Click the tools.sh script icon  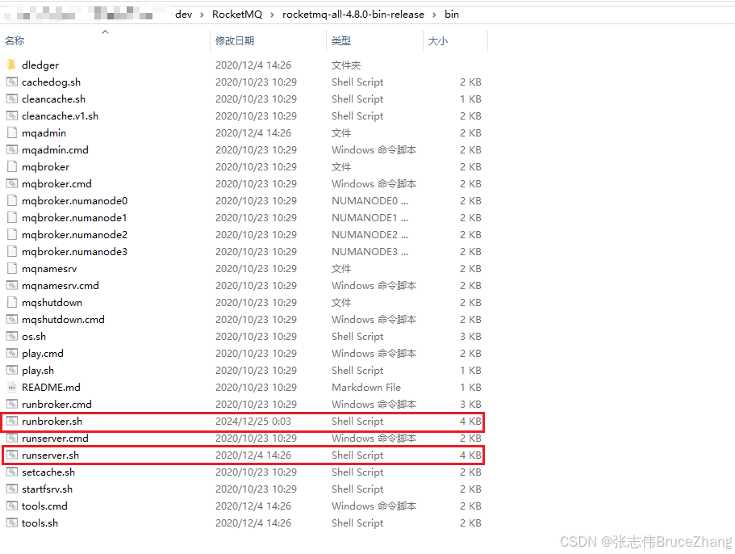[x=12, y=523]
